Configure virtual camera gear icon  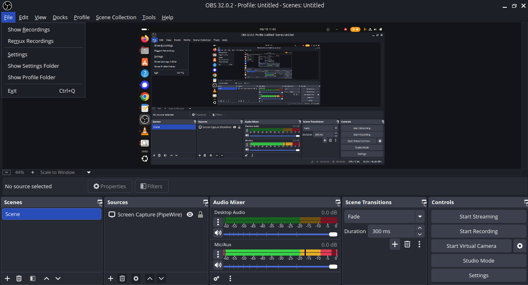(x=519, y=246)
